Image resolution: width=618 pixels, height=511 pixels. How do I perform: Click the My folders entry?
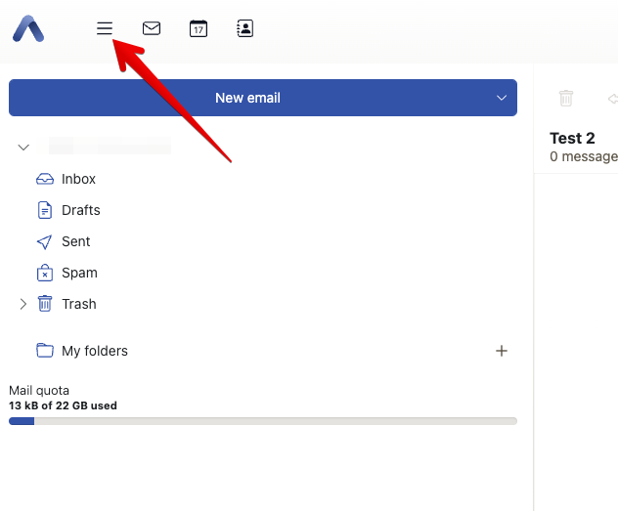tap(94, 351)
